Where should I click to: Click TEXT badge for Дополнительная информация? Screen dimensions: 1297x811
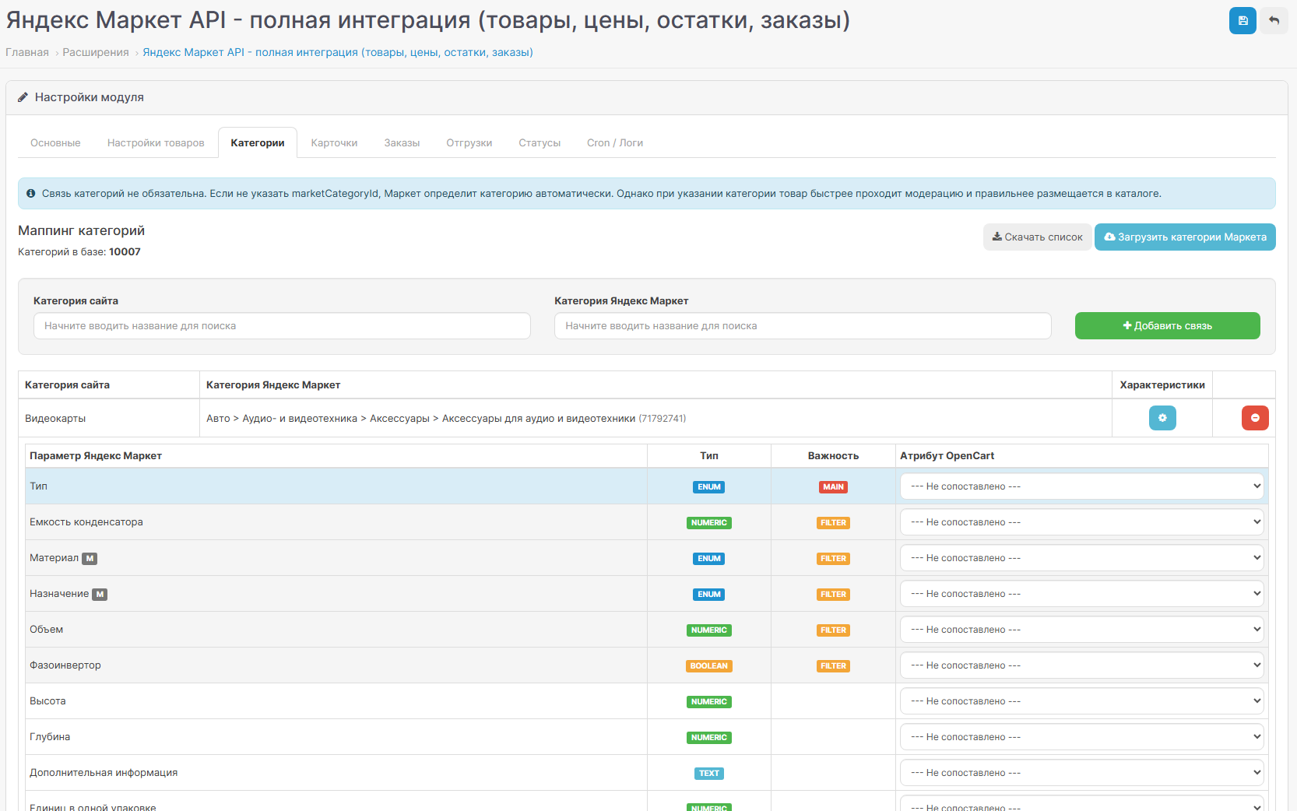tap(709, 773)
